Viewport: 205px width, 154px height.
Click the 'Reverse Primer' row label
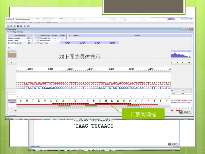45,41
